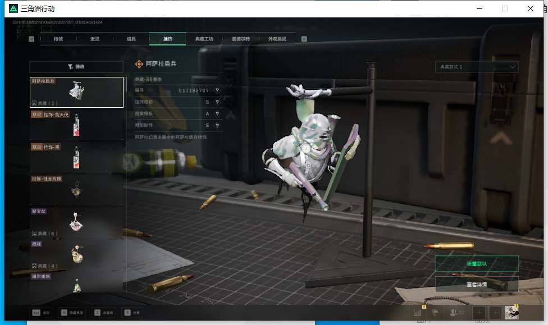Click the bar chart stats icon in bottom bar
Viewport: 548px width, 325px height.
(x=418, y=313)
